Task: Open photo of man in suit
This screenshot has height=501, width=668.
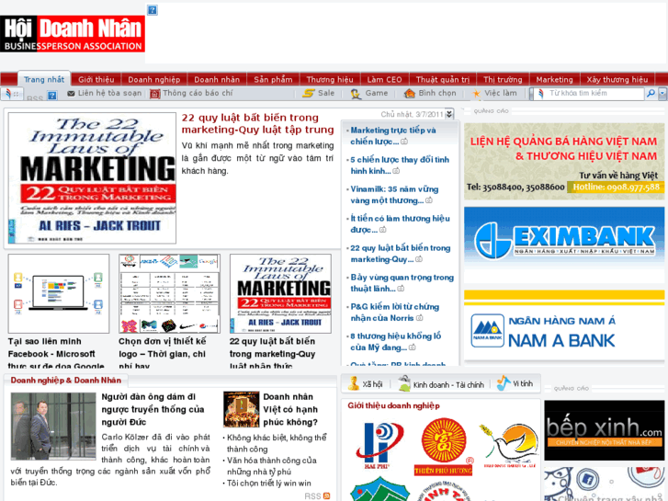Action: click(x=53, y=426)
